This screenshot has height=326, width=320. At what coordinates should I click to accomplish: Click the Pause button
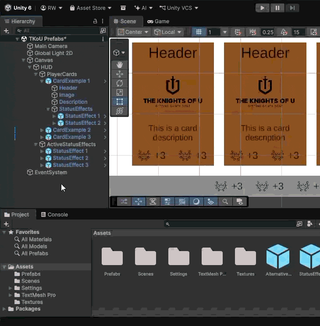(x=277, y=8)
